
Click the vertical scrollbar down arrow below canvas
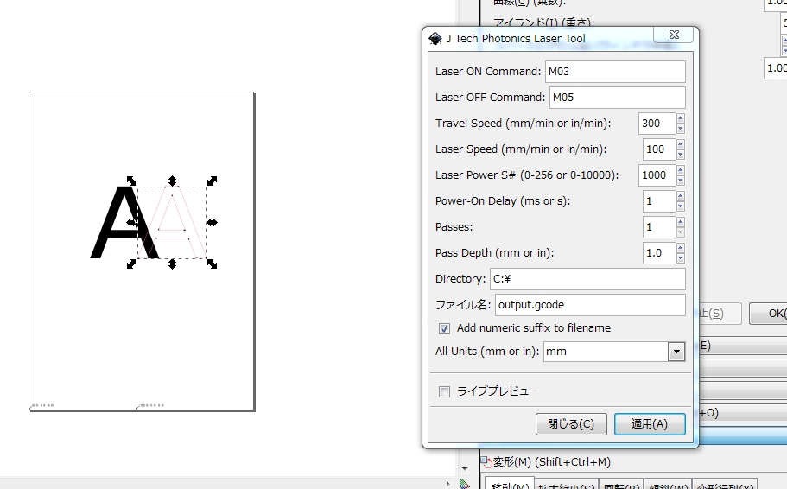click(x=465, y=468)
